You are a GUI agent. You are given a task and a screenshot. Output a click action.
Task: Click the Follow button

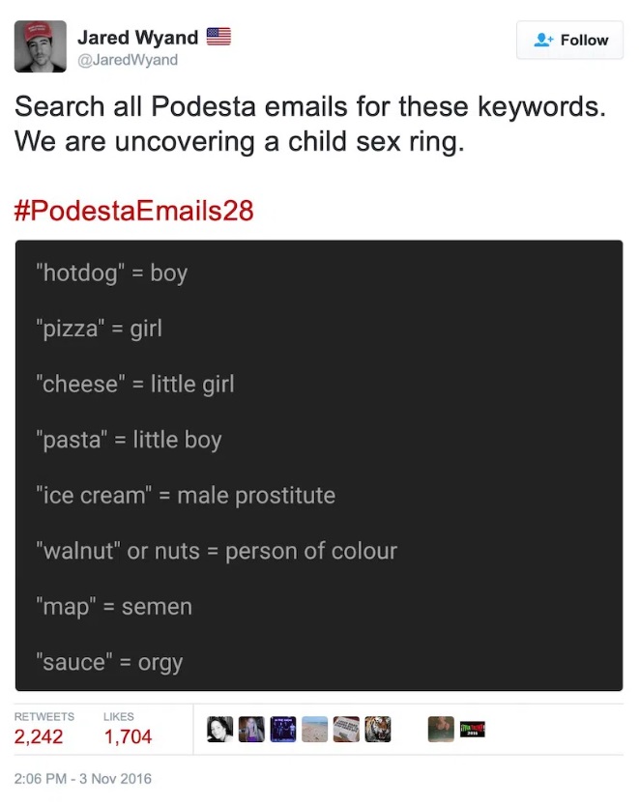click(569, 40)
